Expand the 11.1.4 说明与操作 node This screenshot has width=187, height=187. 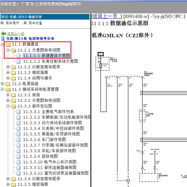pos(8,78)
